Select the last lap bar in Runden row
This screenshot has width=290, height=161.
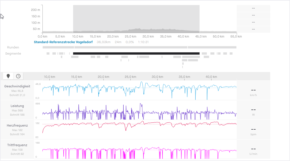(212, 47)
